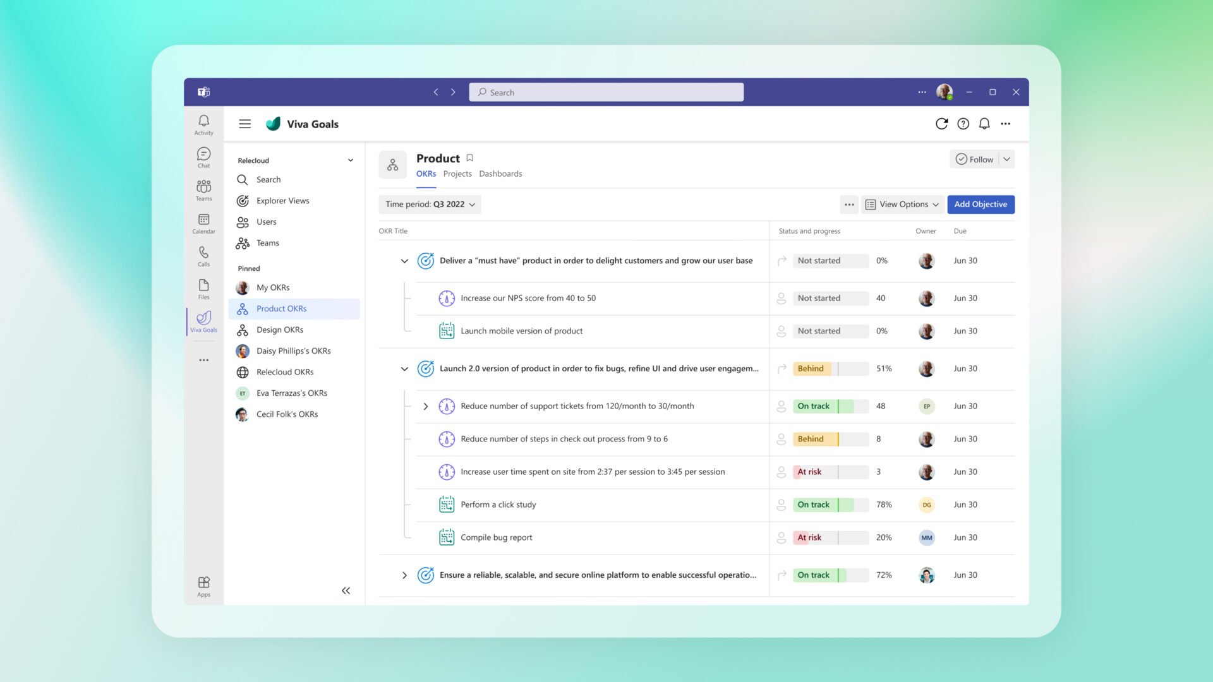The height and width of the screenshot is (682, 1213).
Task: Select Product OKRs pinned item
Action: point(294,309)
